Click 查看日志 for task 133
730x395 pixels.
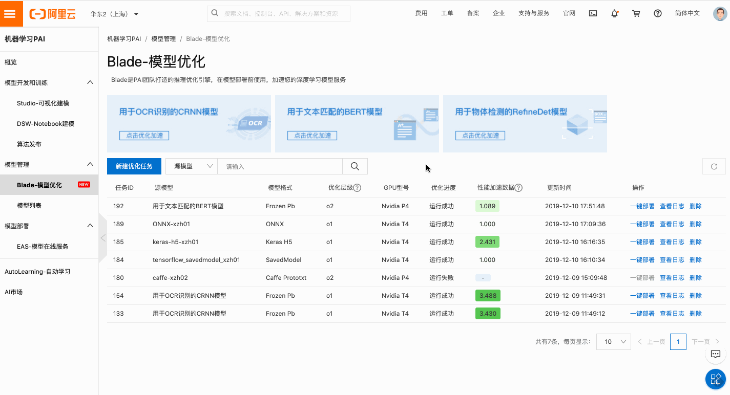[x=672, y=314]
